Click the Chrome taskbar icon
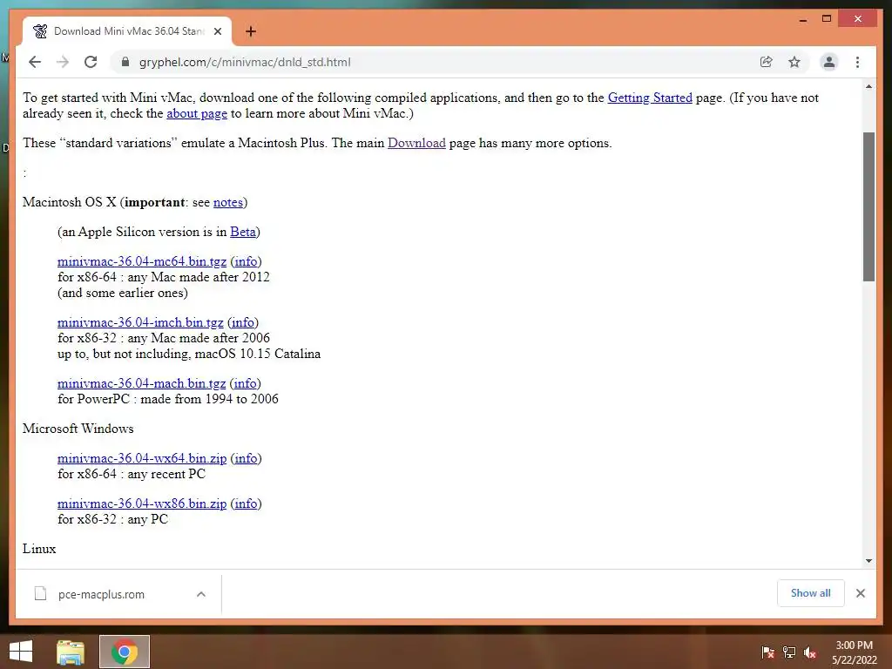The image size is (892, 669). click(x=125, y=652)
